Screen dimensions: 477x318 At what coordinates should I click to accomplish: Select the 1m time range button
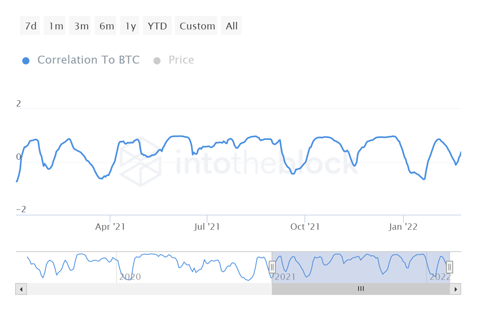tap(55, 26)
